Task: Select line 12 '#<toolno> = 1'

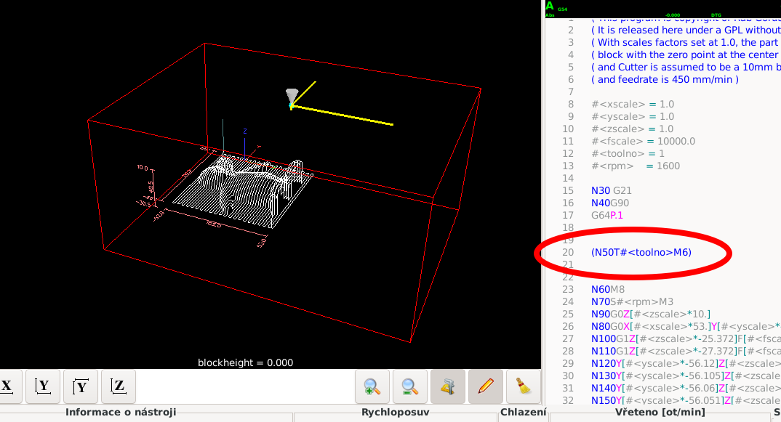Action: pos(628,154)
